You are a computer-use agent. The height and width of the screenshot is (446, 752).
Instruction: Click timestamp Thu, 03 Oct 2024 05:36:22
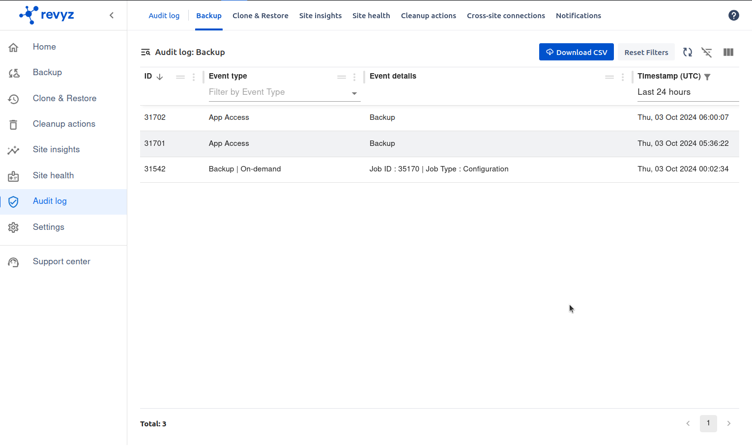(683, 143)
